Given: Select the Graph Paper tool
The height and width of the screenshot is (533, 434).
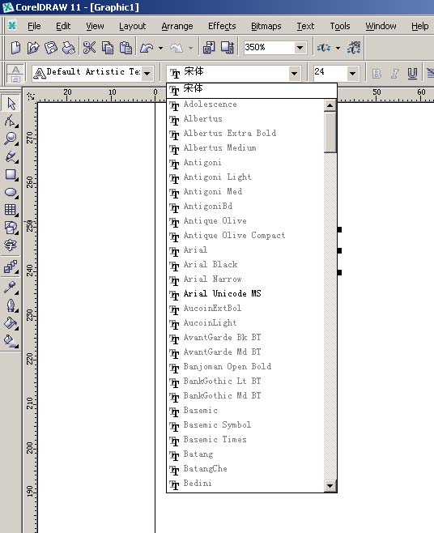Looking at the screenshot, I should coord(11,210).
